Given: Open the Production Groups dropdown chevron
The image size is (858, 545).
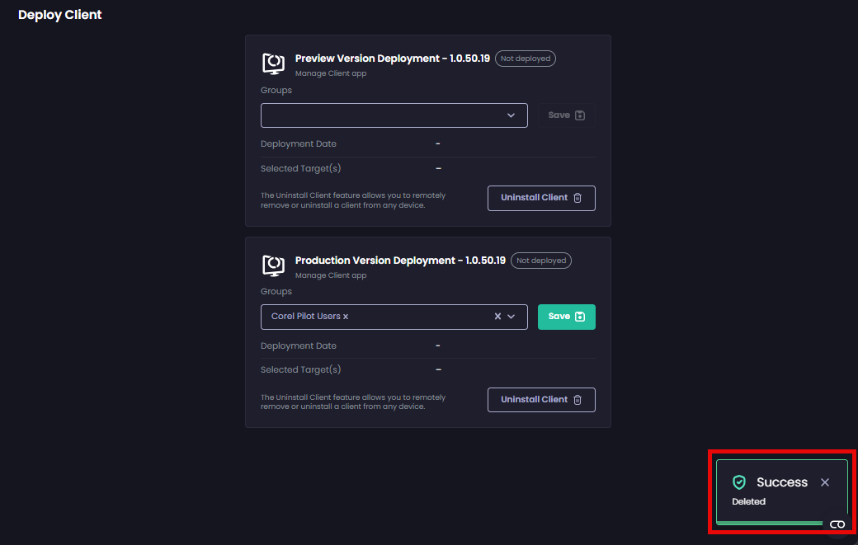Looking at the screenshot, I should pos(512,317).
